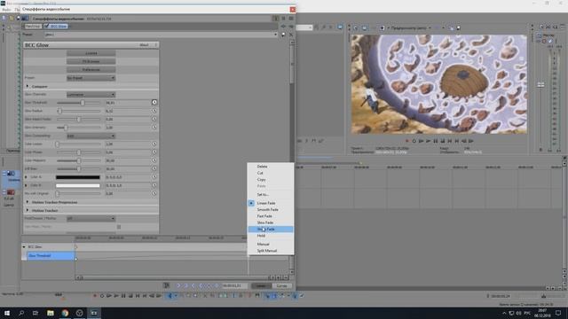
Task: Open the Glow Compositing dropdown
Action: coord(91,136)
